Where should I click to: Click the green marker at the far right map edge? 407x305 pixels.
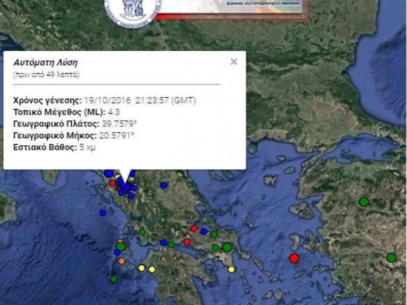point(391,258)
